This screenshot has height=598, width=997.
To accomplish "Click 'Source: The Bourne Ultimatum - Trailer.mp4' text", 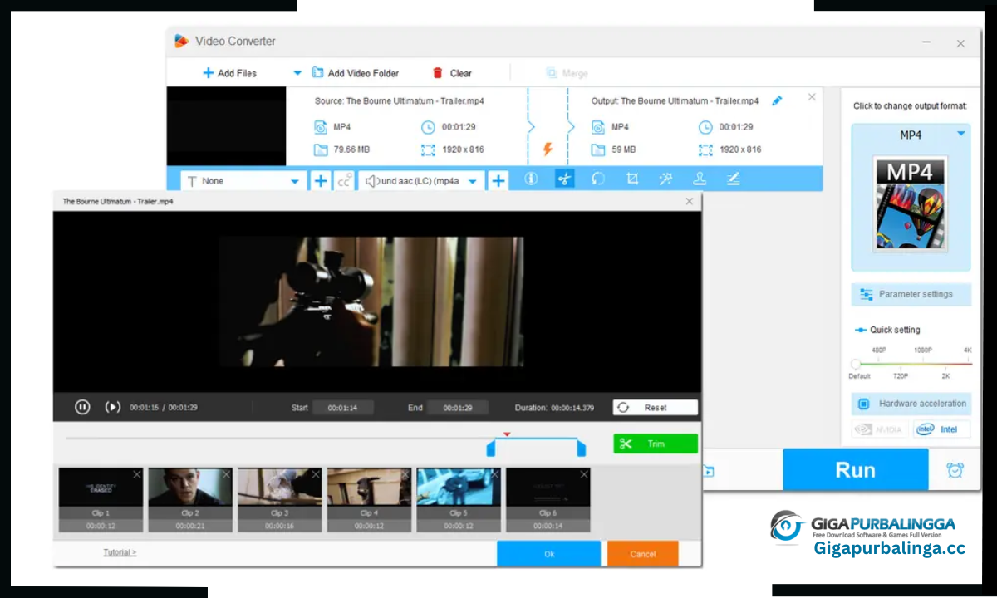I will point(400,100).
